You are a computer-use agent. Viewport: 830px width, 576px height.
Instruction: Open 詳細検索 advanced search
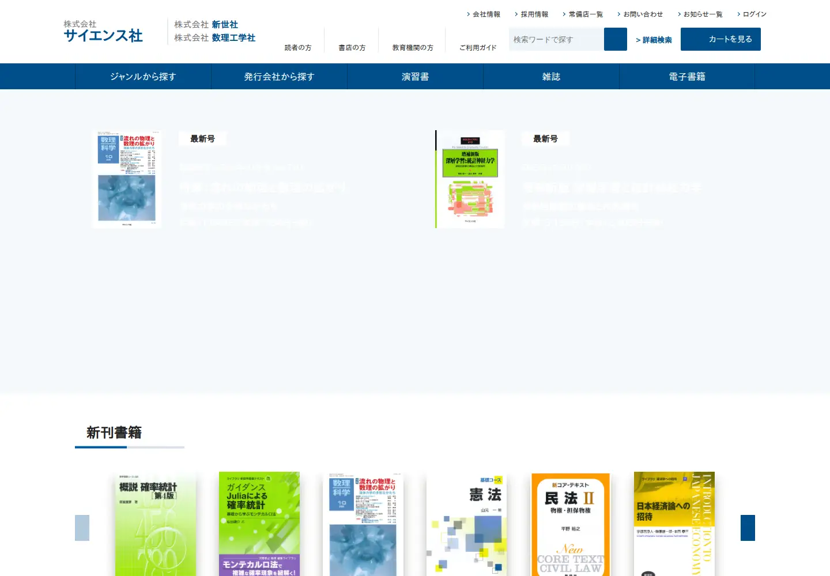coord(654,40)
